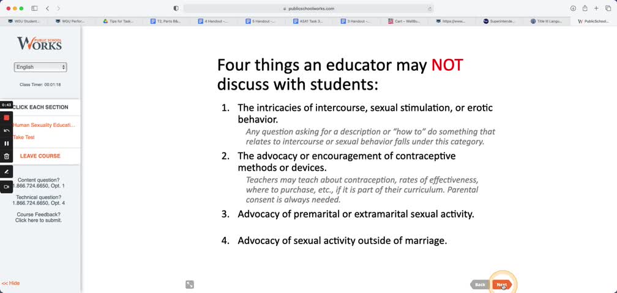Open the Tips for Task tab
The image size is (617, 293).
tap(119, 21)
